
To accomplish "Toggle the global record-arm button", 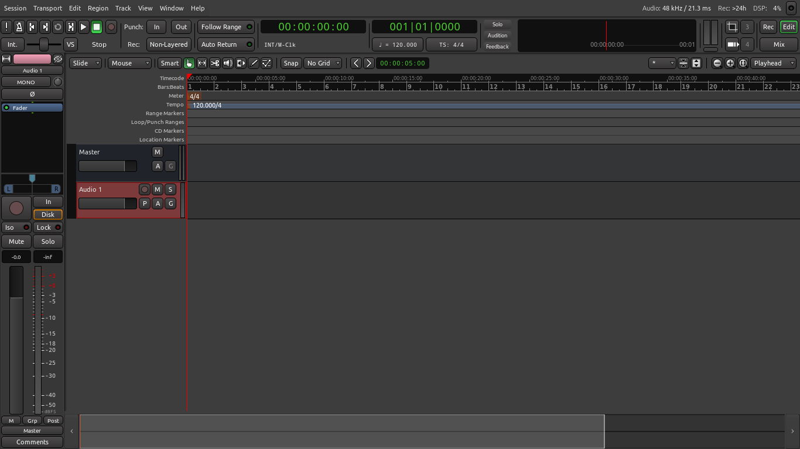I will coord(111,27).
